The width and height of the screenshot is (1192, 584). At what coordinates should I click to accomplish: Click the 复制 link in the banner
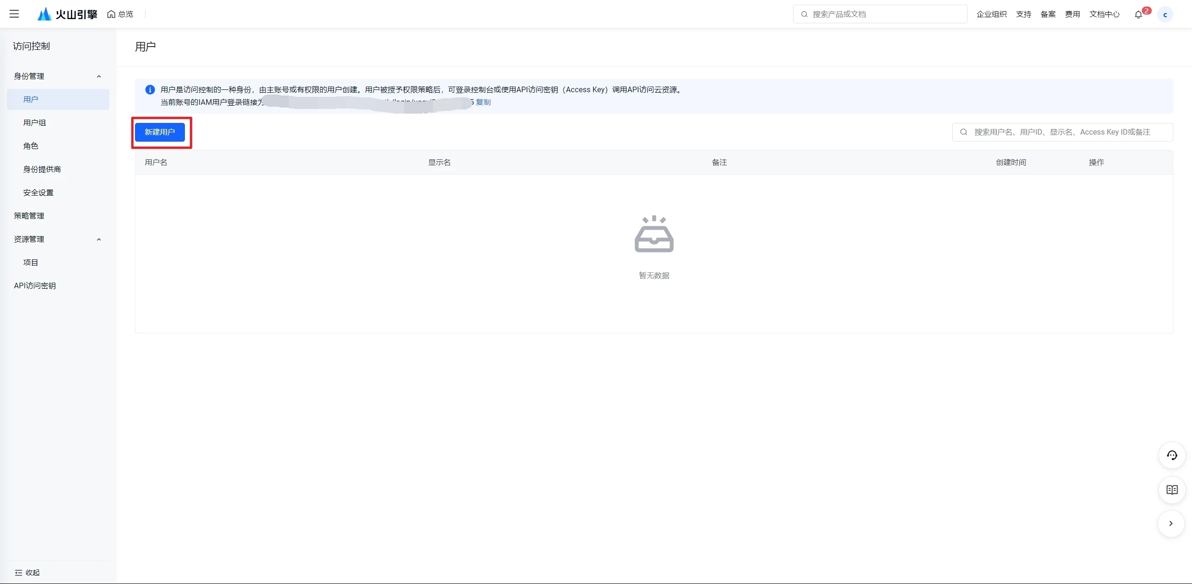[x=483, y=102]
